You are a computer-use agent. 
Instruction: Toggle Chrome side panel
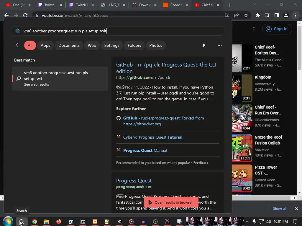point(277,15)
